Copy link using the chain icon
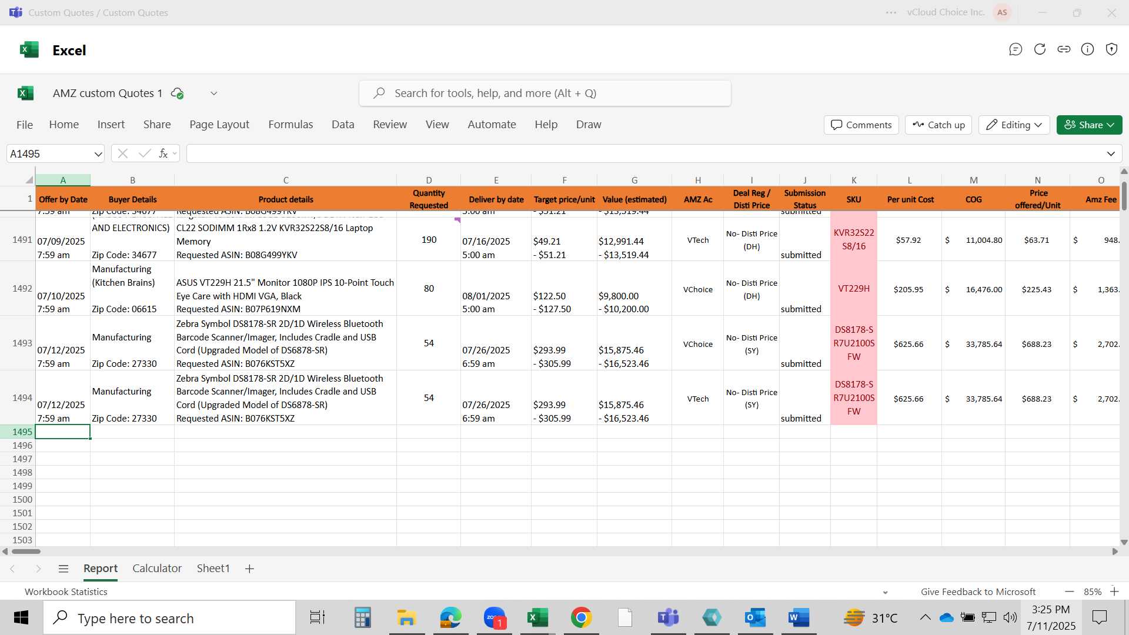 tap(1064, 49)
